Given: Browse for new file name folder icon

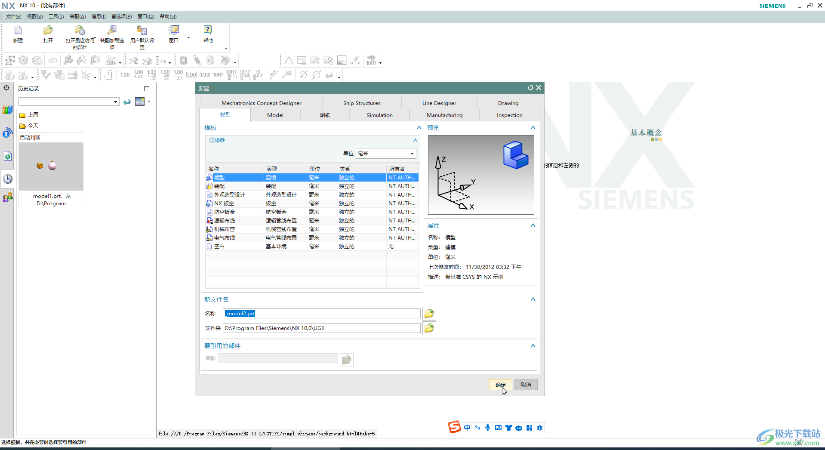Looking at the screenshot, I should coord(429,313).
